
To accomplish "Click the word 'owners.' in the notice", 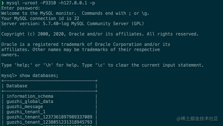I will point(10,55).
